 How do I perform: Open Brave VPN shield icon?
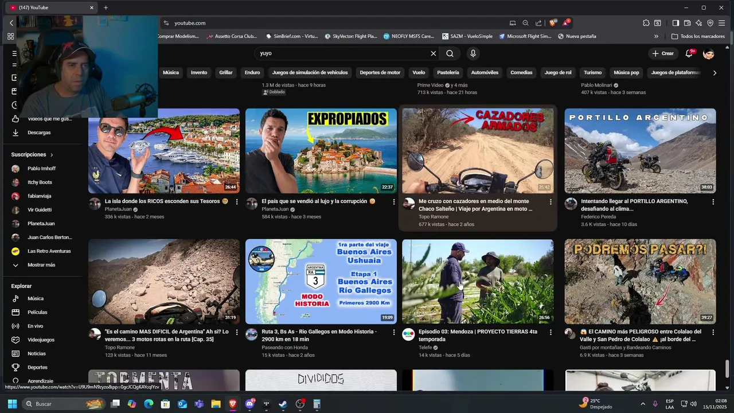click(710, 23)
